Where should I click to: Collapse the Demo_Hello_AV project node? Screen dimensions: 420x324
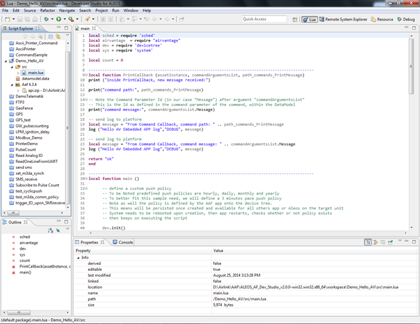6,61
